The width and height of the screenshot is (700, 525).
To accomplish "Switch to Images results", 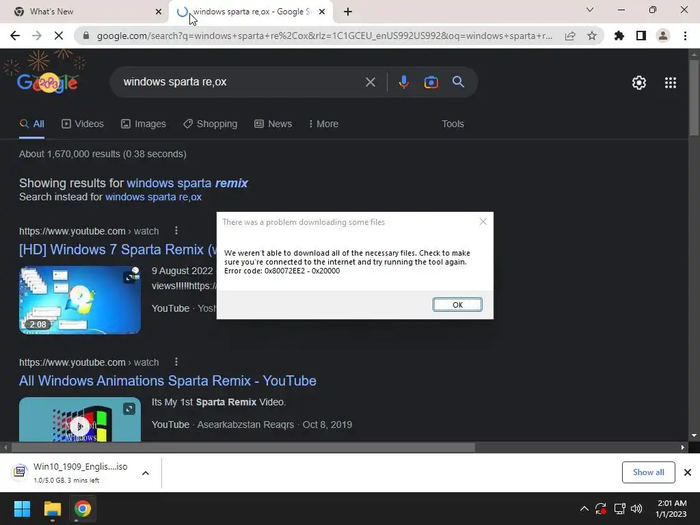I will [x=144, y=124].
